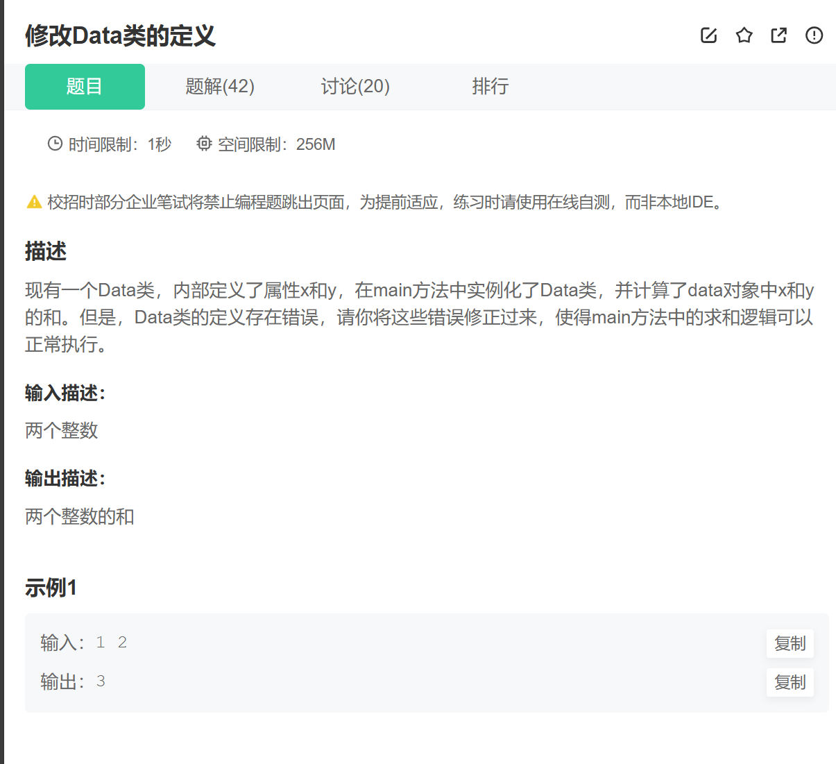This screenshot has width=836, height=764.
Task: Click the edit note icon in header
Action: coord(708,35)
